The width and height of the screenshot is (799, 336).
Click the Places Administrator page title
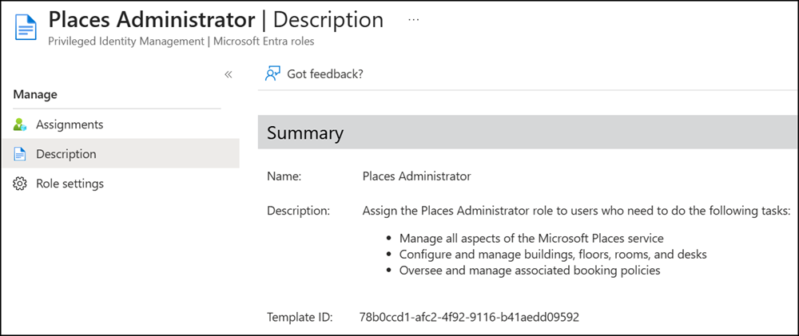151,20
